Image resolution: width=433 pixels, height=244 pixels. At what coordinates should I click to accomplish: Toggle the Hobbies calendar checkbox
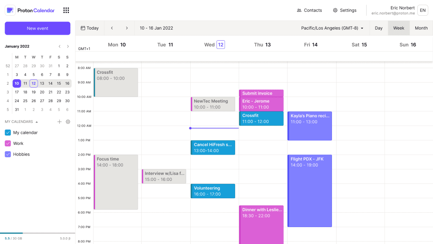click(8, 154)
